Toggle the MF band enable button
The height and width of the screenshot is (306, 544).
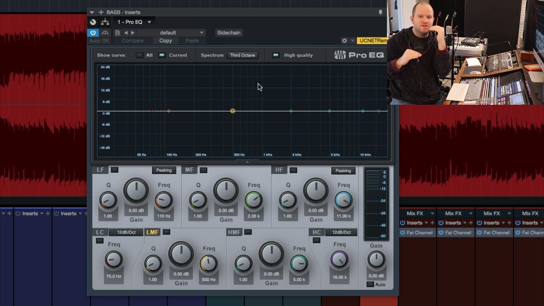[x=204, y=170]
